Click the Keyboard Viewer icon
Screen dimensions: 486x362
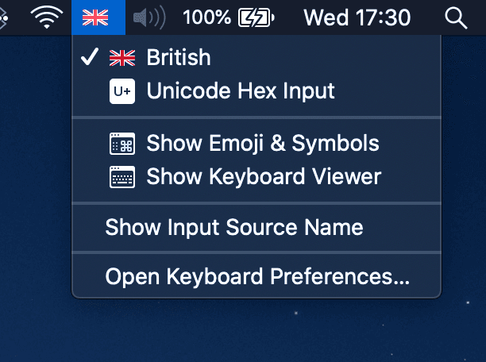coord(122,176)
